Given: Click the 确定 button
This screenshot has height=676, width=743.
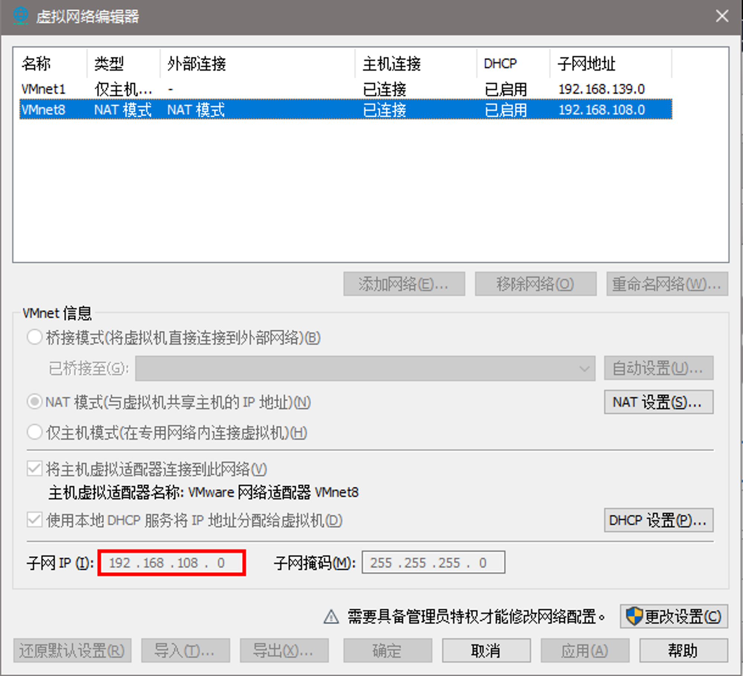Looking at the screenshot, I should pyautogui.click(x=388, y=651).
